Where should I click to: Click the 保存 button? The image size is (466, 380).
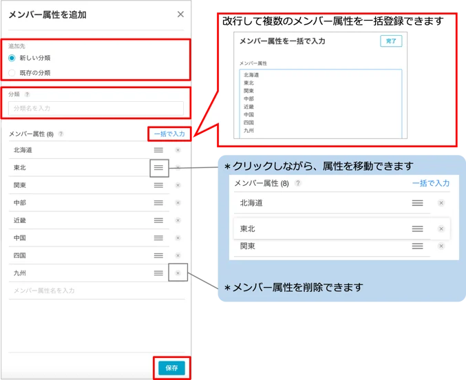pos(171,368)
